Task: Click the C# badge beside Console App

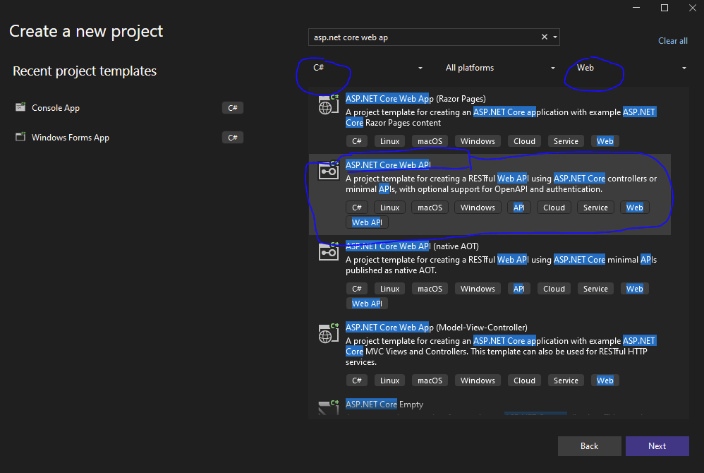Action: [233, 108]
